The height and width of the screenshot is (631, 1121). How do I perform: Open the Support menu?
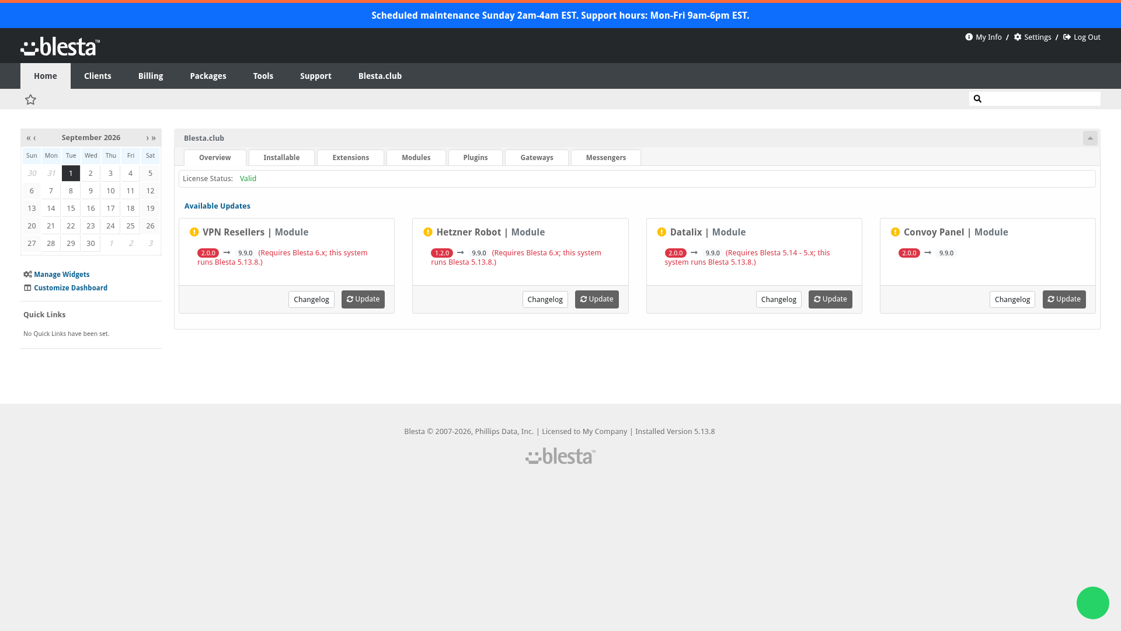316,76
